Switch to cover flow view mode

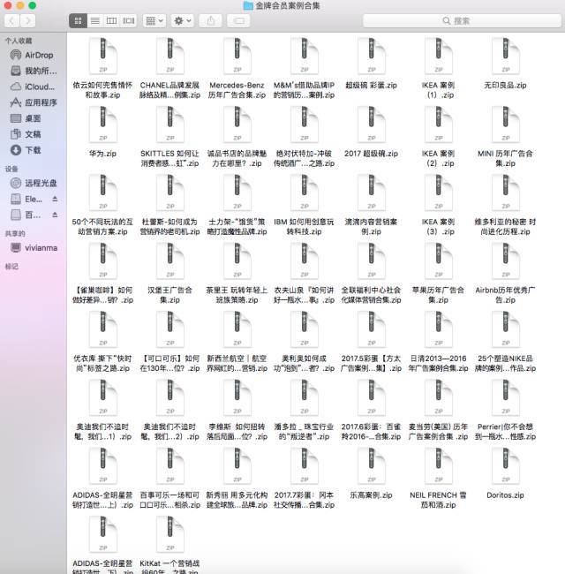(128, 21)
